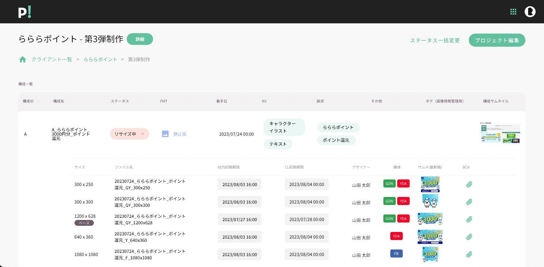Click YDA media badge in 300 x 300 row
The image size is (544, 267).
[403, 201]
